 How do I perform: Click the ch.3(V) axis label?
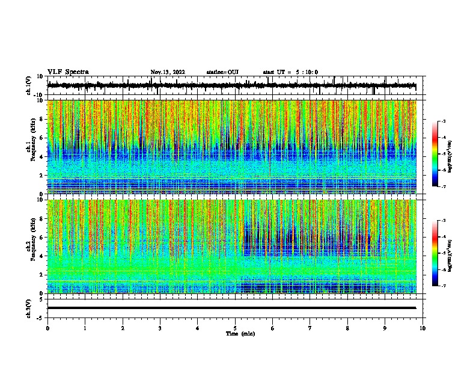coord(29,308)
